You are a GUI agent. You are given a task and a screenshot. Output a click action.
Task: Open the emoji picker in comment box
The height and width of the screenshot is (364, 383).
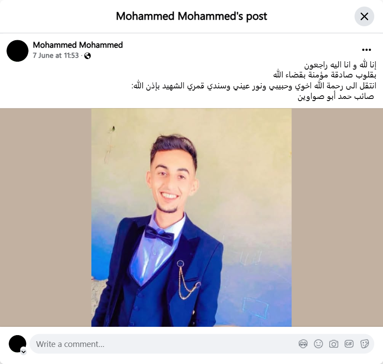pos(318,344)
